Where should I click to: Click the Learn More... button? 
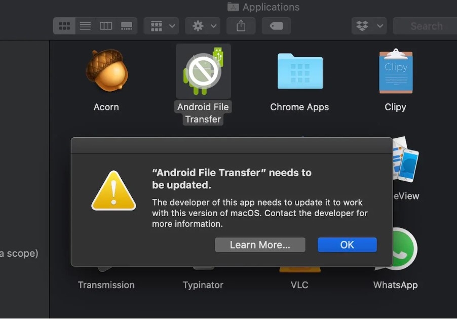point(260,245)
